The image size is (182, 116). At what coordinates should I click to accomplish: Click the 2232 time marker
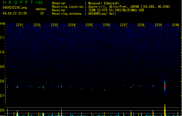pyautogui.click(x=37, y=25)
